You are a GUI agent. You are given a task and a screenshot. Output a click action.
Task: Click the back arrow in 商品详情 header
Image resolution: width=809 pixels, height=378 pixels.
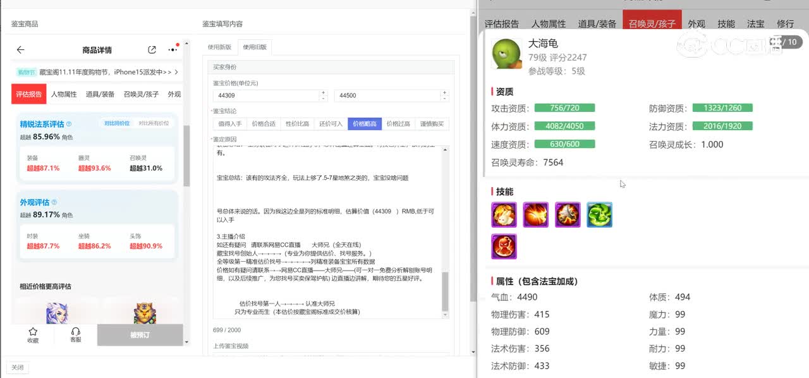pos(20,50)
